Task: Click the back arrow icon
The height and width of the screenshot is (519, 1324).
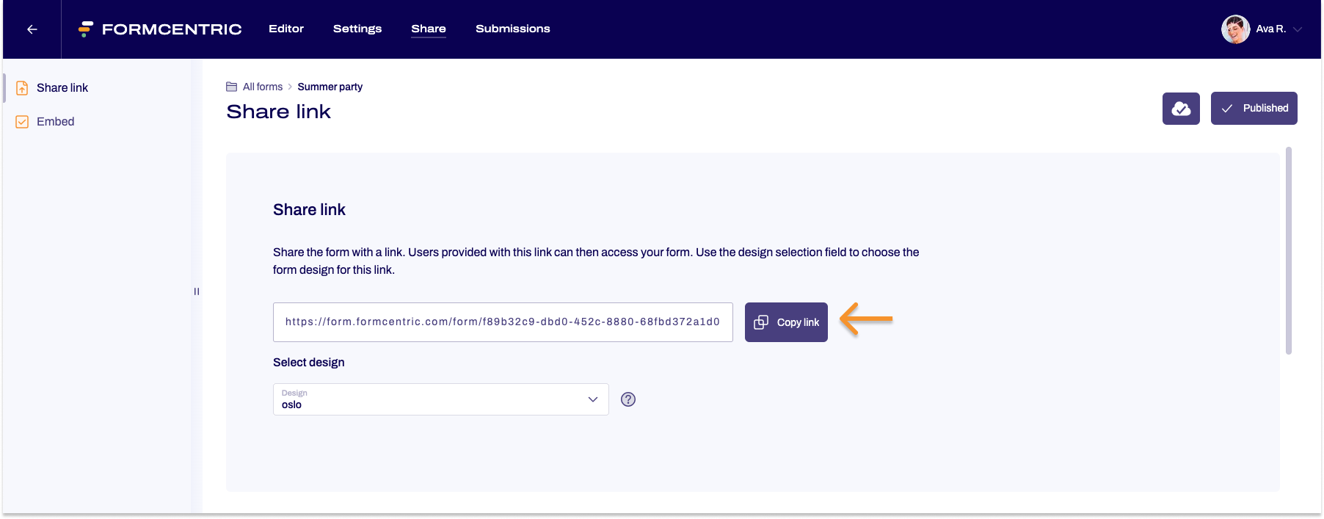Action: point(32,29)
